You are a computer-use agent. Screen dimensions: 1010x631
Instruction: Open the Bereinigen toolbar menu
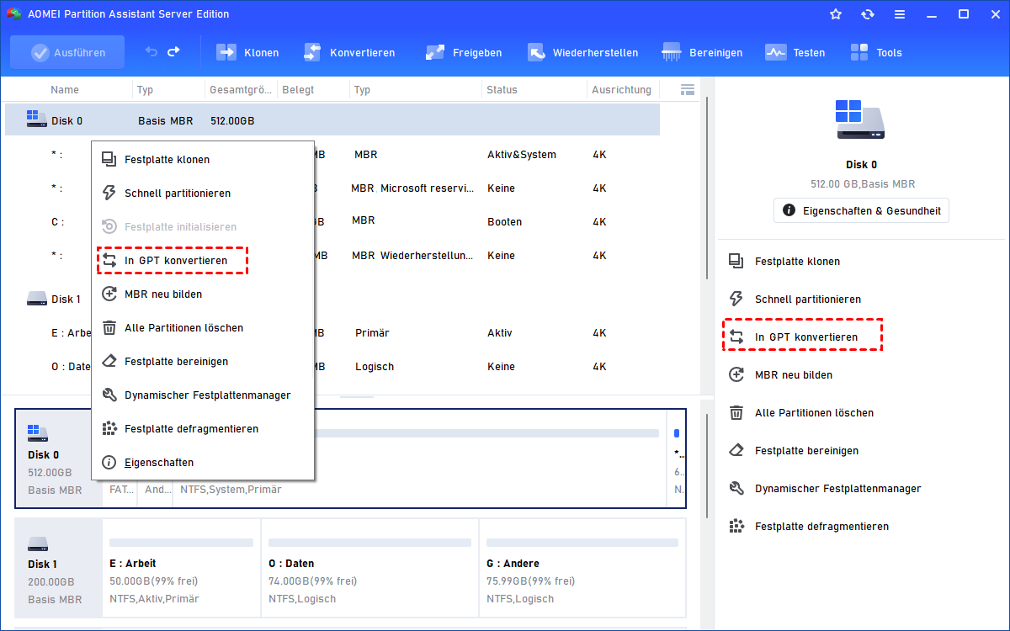pos(703,52)
